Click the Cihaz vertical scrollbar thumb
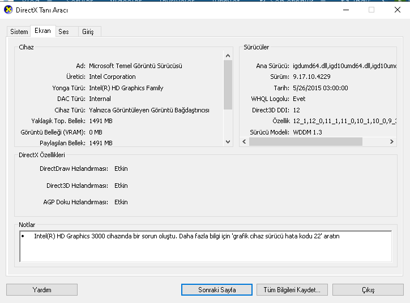The height and width of the screenshot is (303, 410). click(228, 85)
